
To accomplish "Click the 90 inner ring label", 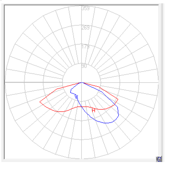I will [84, 66].
